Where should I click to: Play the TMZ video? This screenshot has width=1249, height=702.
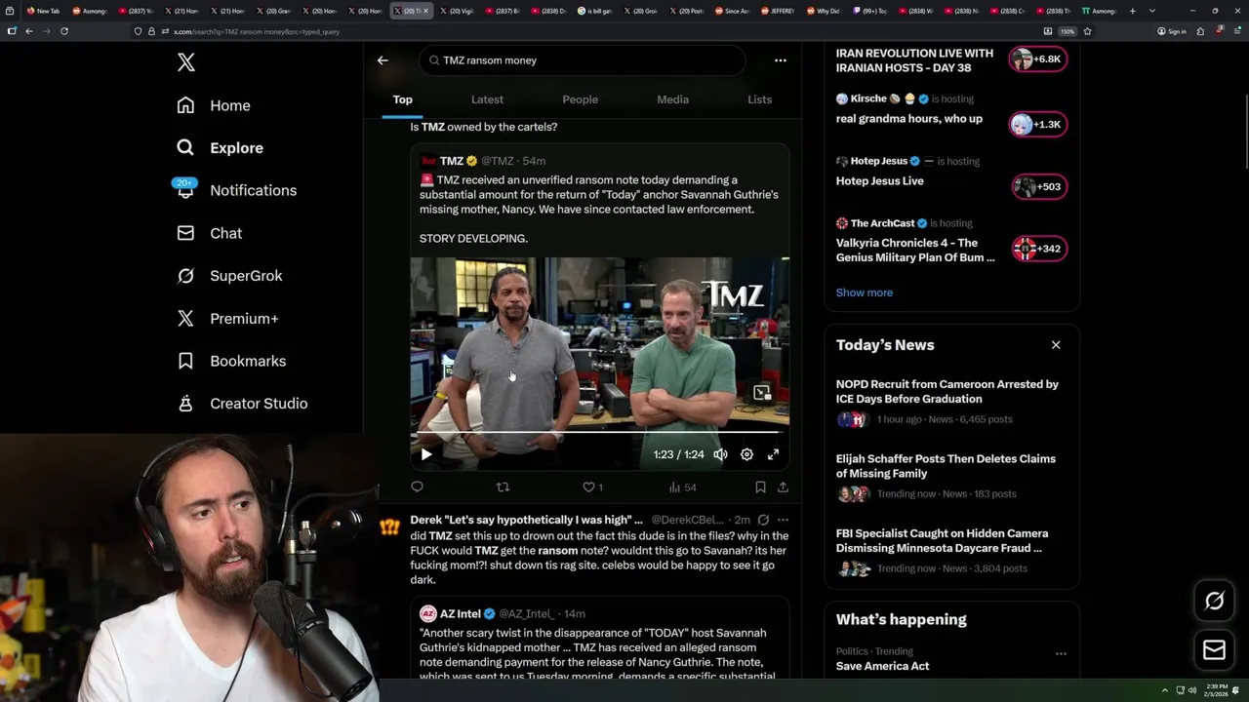[x=426, y=454]
